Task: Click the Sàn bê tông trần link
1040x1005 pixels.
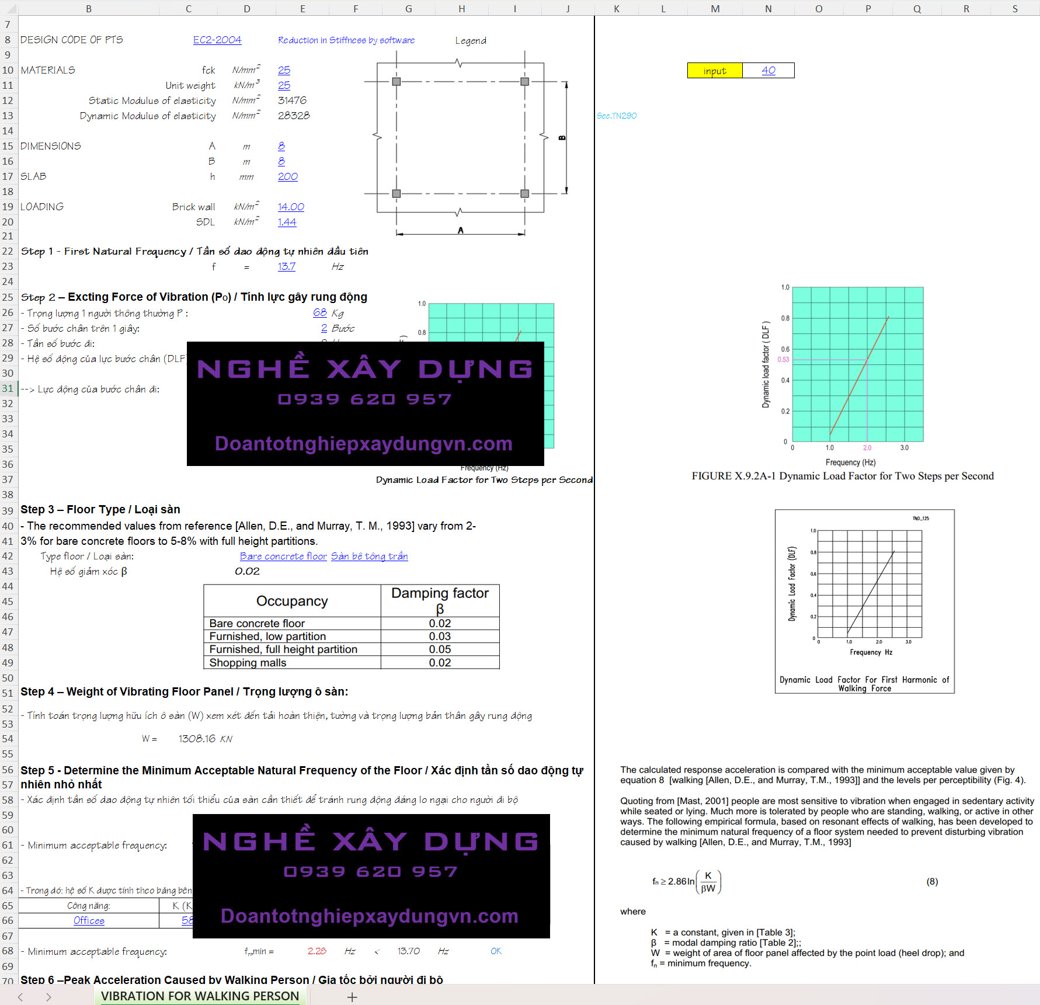Action: tap(370, 556)
